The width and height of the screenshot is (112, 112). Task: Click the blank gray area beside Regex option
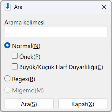71,79
